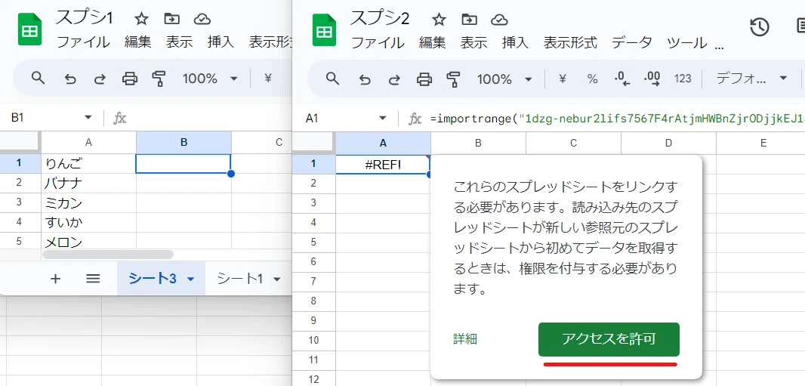Open more formats 123 in スプシ2

[683, 79]
